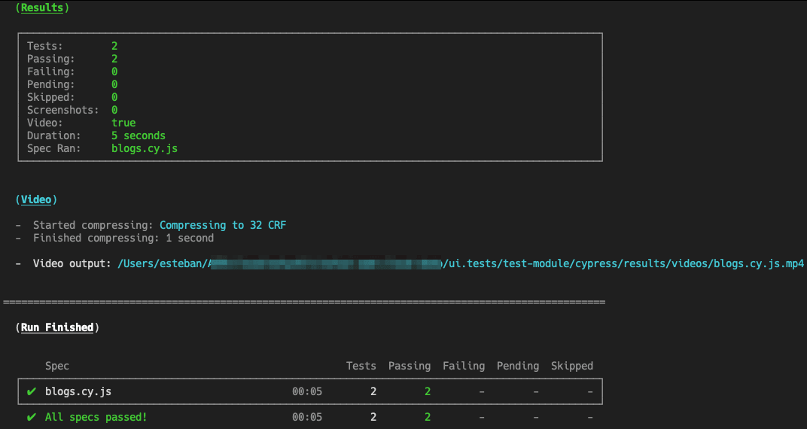Select the Duration value 5 seconds
This screenshot has width=807, height=429.
139,135
